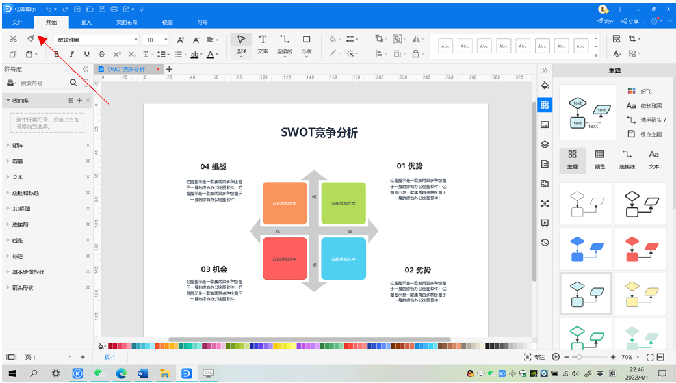Increase font size with A+ icon
This screenshot has height=383, width=676.
pos(181,40)
